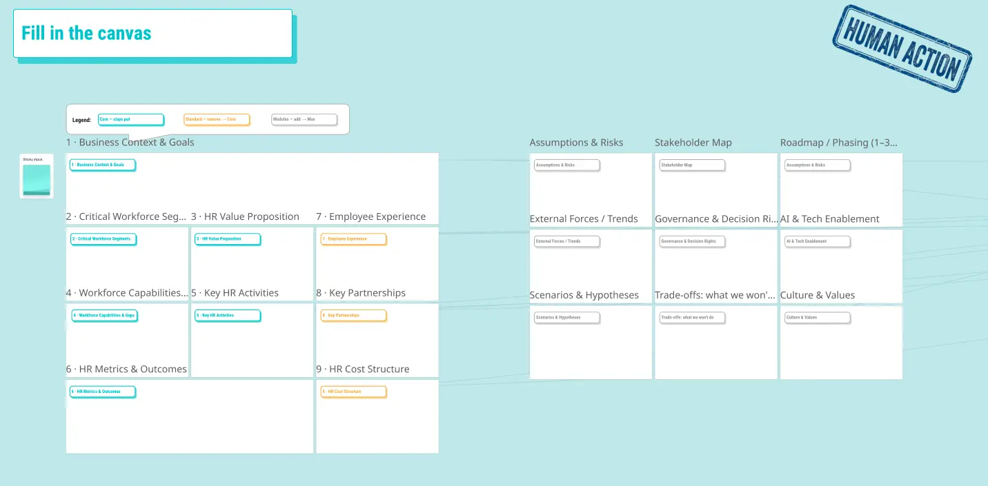The image size is (988, 486).
Task: Click the large "AI & Tech Enablement" frame heading
Action: [830, 219]
